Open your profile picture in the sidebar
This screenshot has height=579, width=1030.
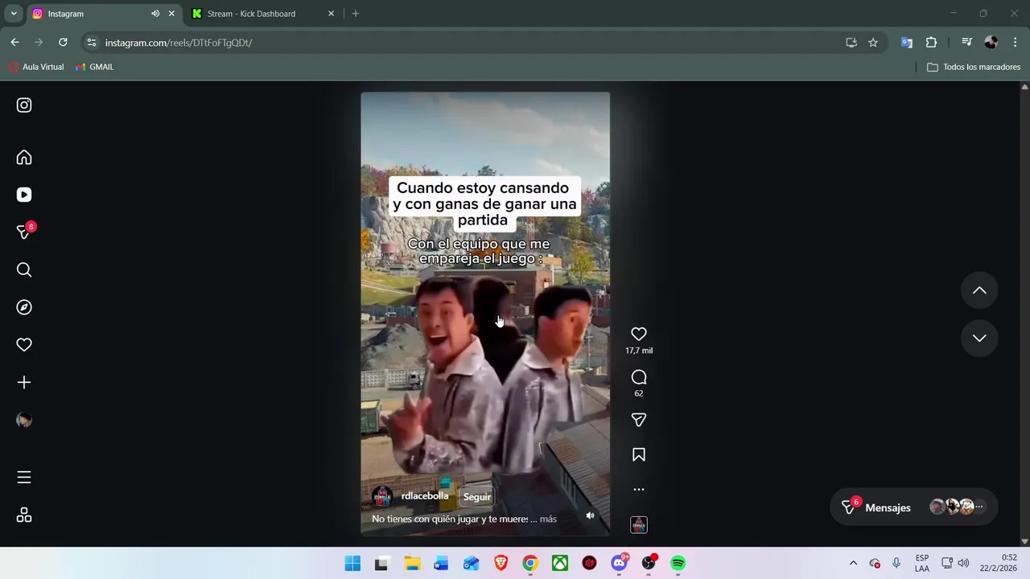click(24, 420)
